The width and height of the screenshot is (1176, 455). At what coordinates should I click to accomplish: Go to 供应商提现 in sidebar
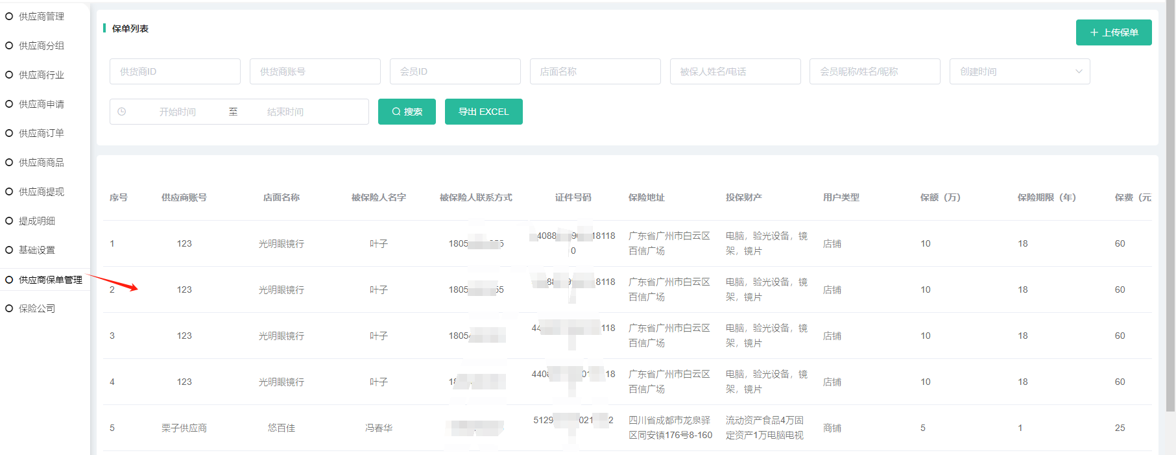42,191
